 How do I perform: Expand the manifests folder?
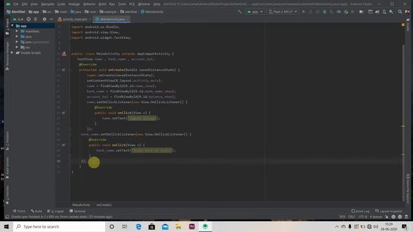tap(17, 32)
